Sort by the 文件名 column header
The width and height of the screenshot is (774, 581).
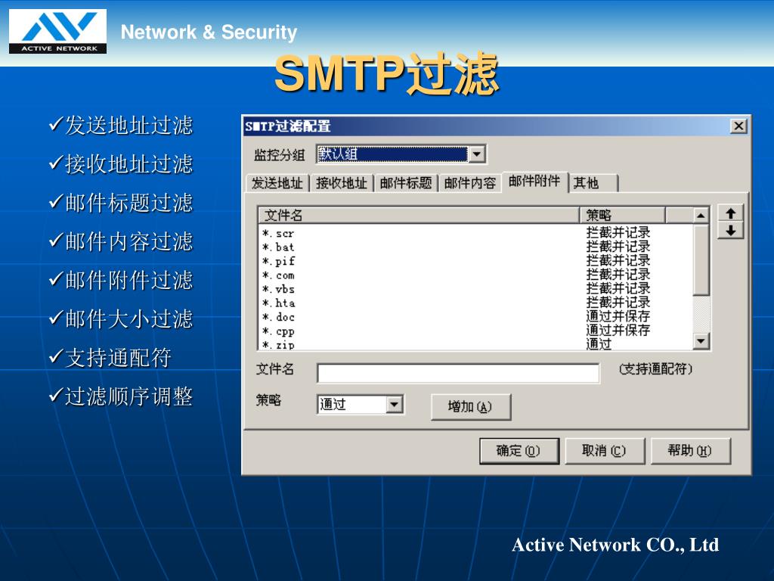click(x=419, y=216)
